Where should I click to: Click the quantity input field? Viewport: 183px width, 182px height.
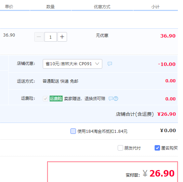pos(51,37)
